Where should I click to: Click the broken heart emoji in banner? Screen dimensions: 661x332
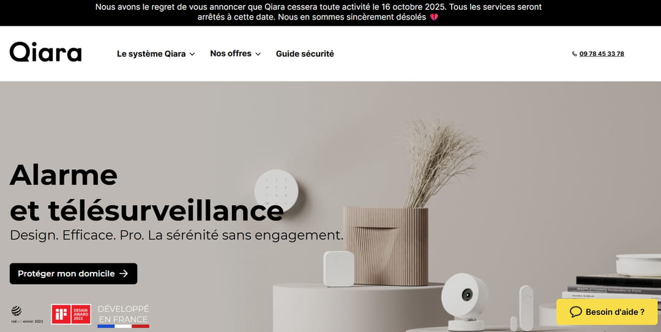434,17
